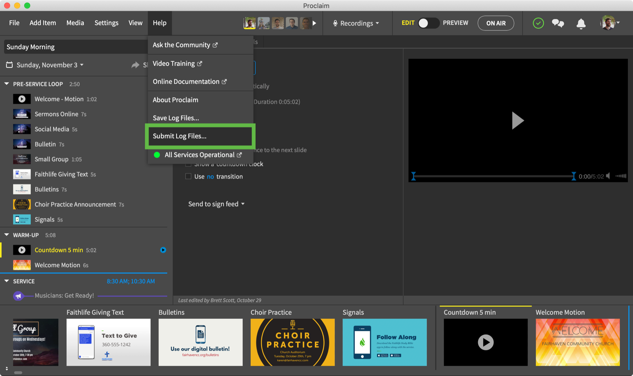The height and width of the screenshot is (376, 633).
Task: Open the Media menu
Action: pos(75,23)
